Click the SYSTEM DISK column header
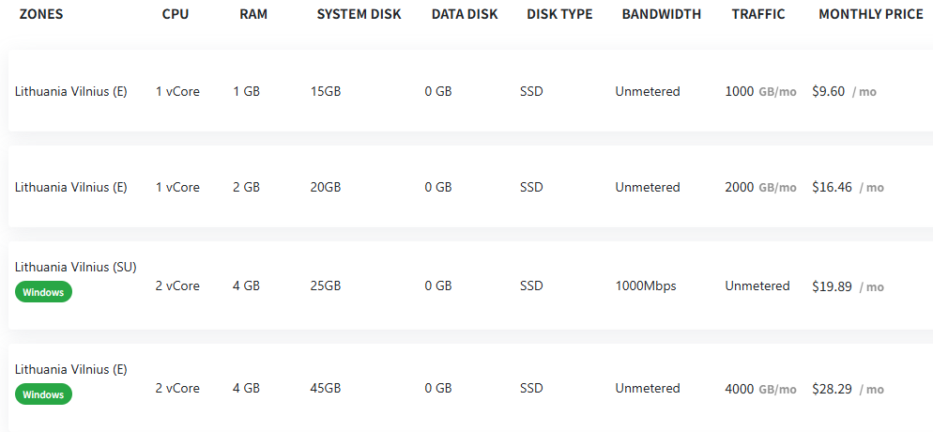This screenshot has height=432, width=933. [359, 14]
